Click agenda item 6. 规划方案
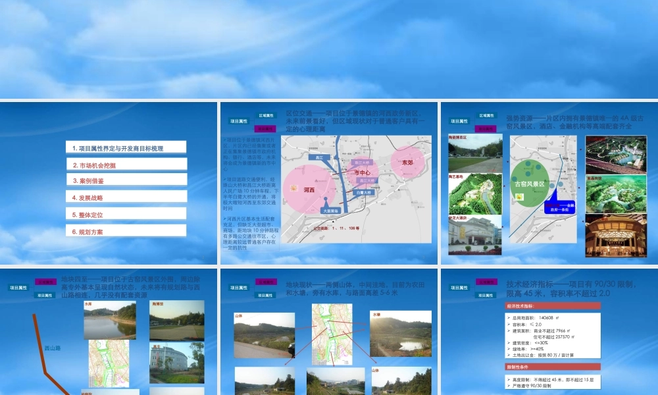 point(126,231)
